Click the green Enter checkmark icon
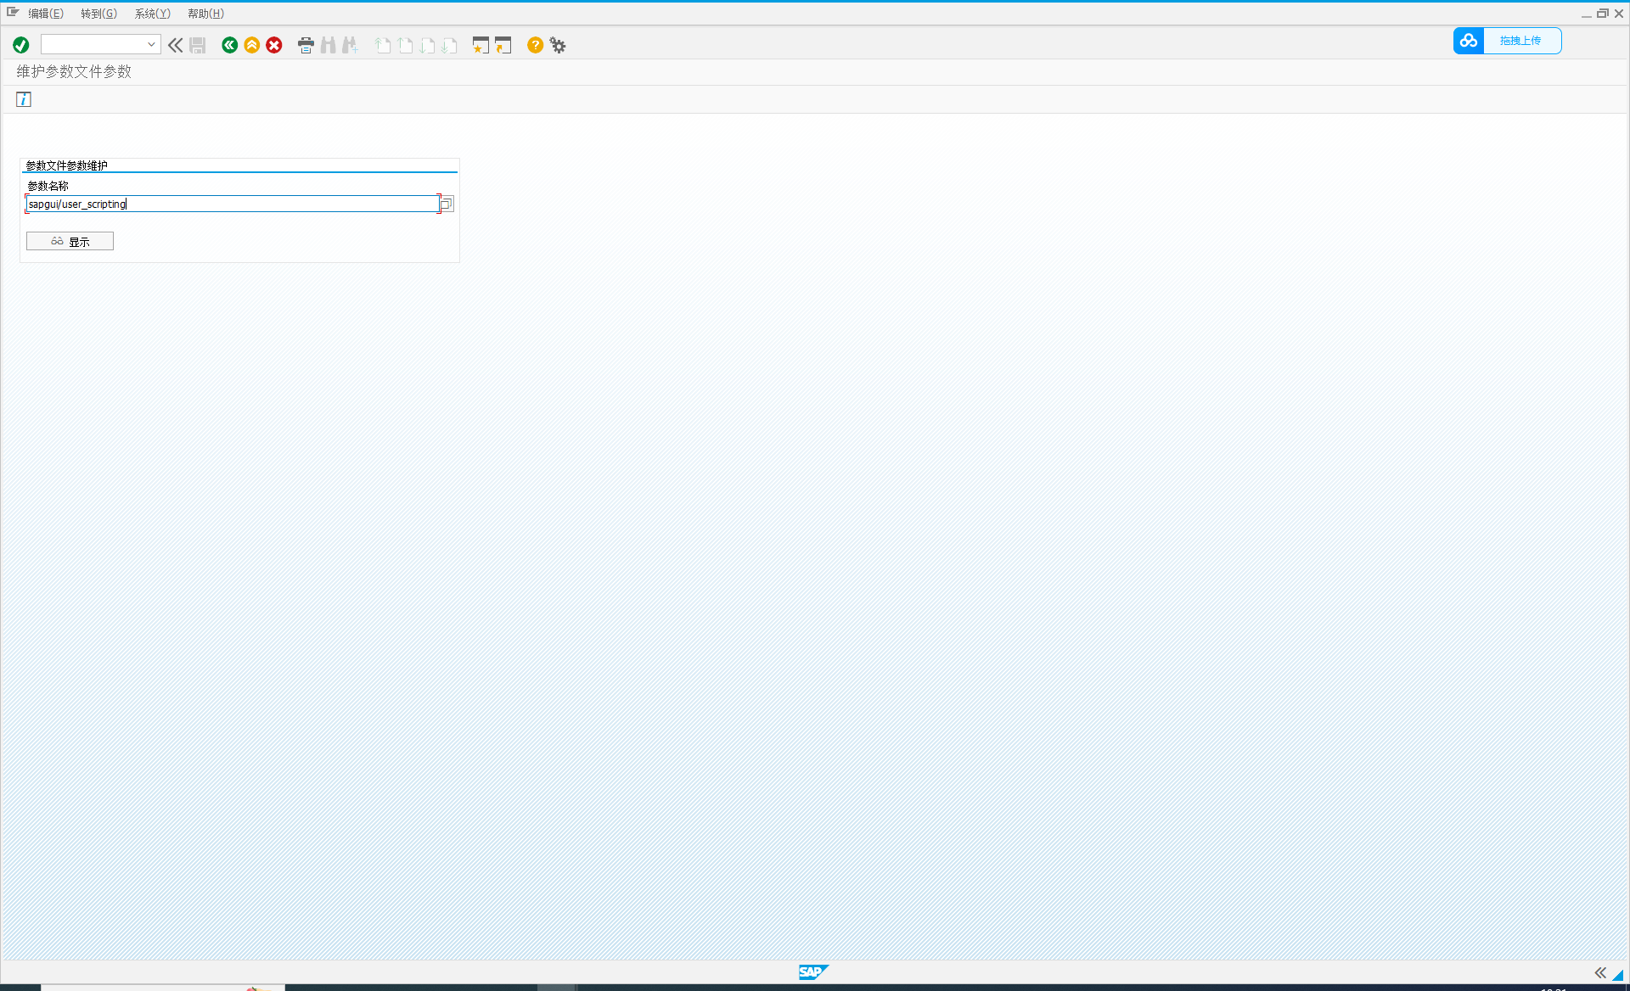The image size is (1630, 991). (21, 45)
